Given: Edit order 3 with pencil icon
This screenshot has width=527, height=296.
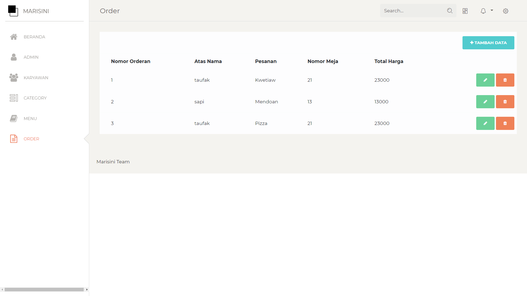Looking at the screenshot, I should [x=485, y=123].
